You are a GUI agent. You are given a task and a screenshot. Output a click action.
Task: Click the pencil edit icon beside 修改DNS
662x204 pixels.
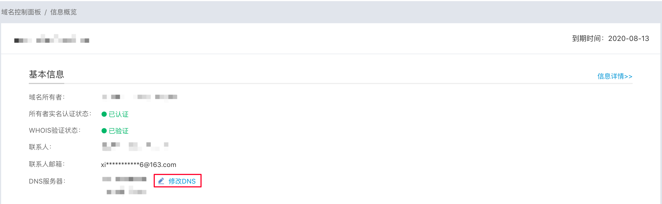[161, 181]
